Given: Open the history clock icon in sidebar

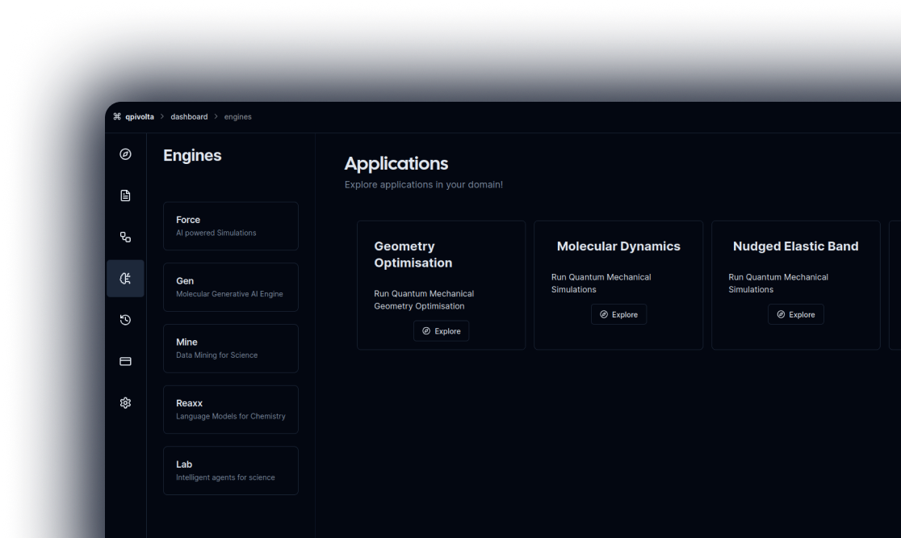Looking at the screenshot, I should coord(125,320).
